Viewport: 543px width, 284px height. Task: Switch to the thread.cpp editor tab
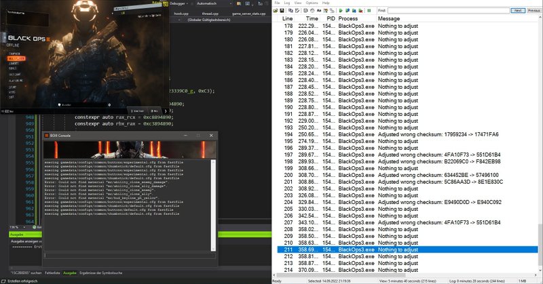[210, 14]
